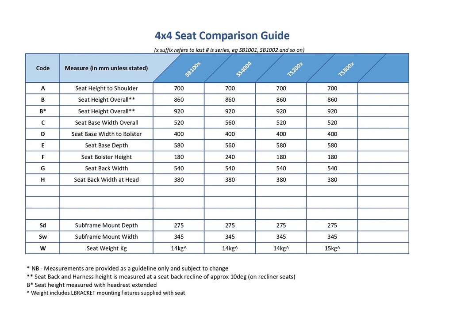Select SS4004 Seat Base Width Overall value 560
453x320 pixels.
coord(230,123)
